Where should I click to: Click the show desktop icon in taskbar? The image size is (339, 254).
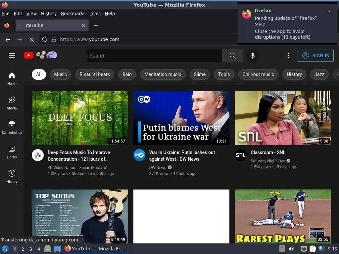click(x=57, y=249)
